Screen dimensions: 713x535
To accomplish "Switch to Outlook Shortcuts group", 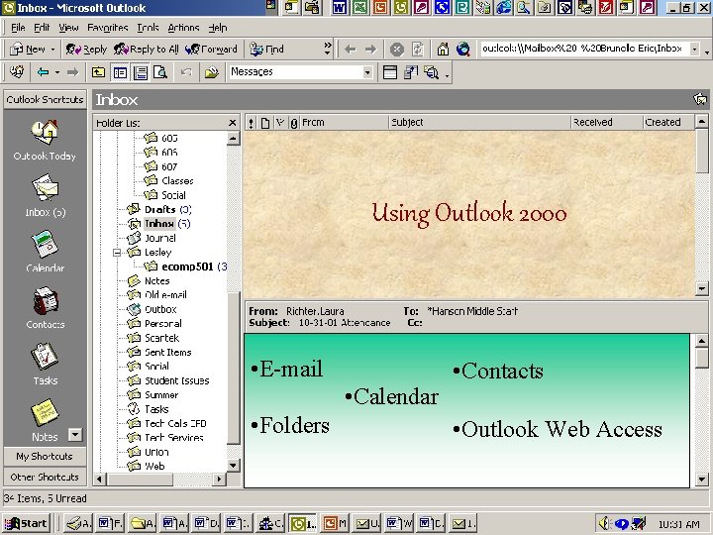I will 45,100.
